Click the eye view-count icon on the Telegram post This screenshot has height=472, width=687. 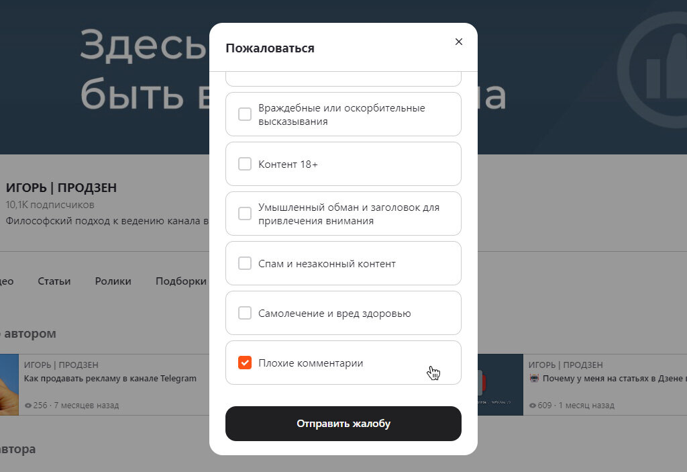[28, 405]
